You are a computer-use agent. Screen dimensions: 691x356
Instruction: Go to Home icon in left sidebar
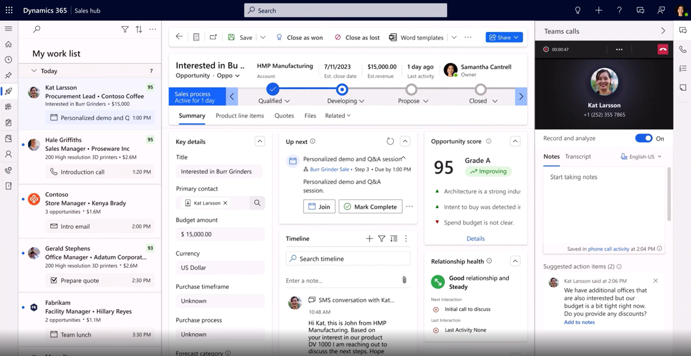(x=9, y=44)
